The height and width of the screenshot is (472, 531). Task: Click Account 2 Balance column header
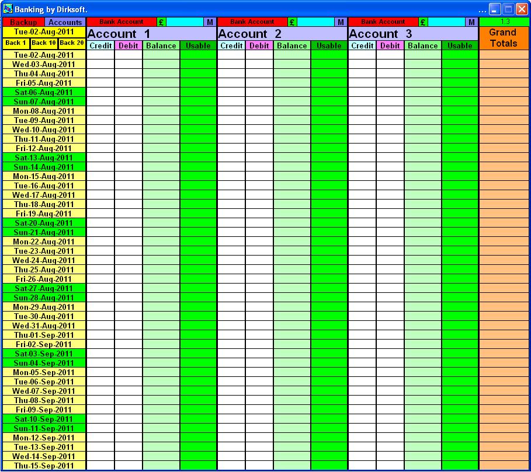[x=291, y=46]
